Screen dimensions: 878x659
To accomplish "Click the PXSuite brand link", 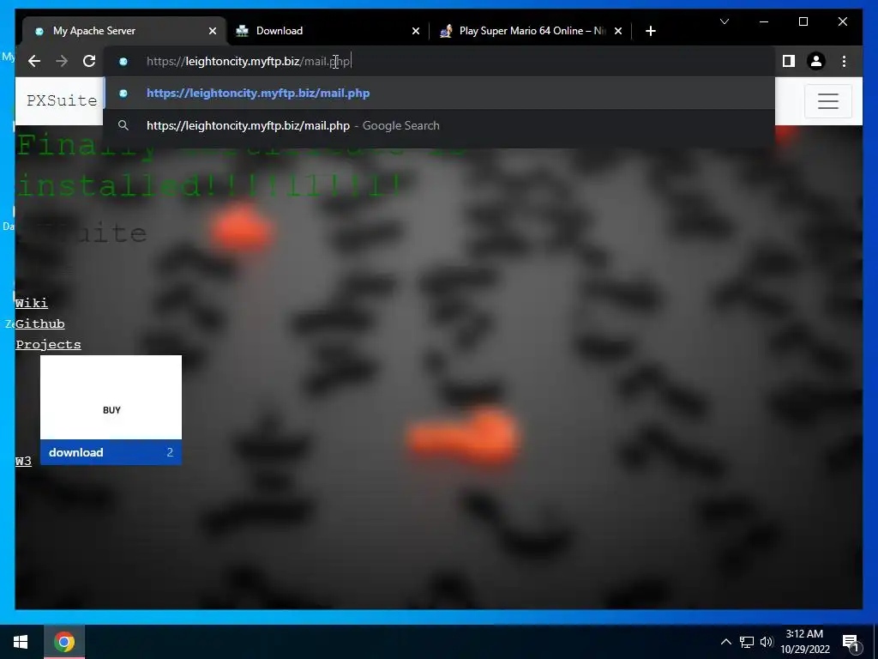I will tap(62, 100).
